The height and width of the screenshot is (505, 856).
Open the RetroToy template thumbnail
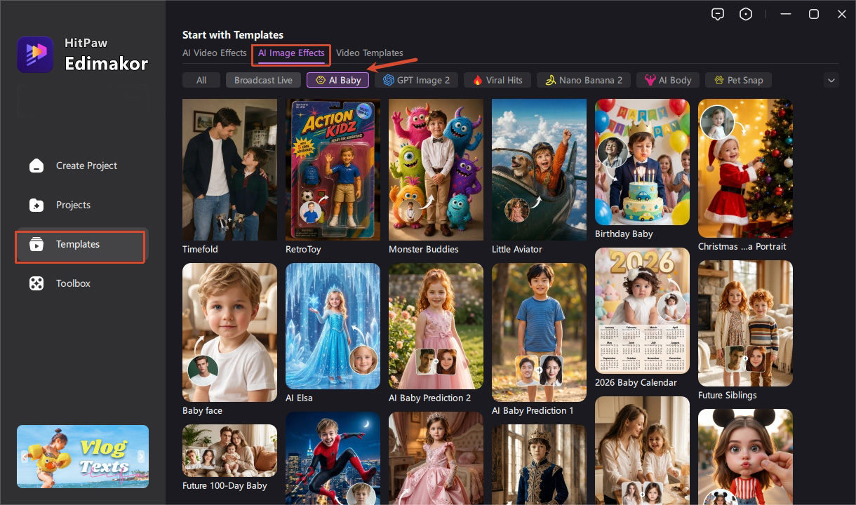[x=333, y=170]
